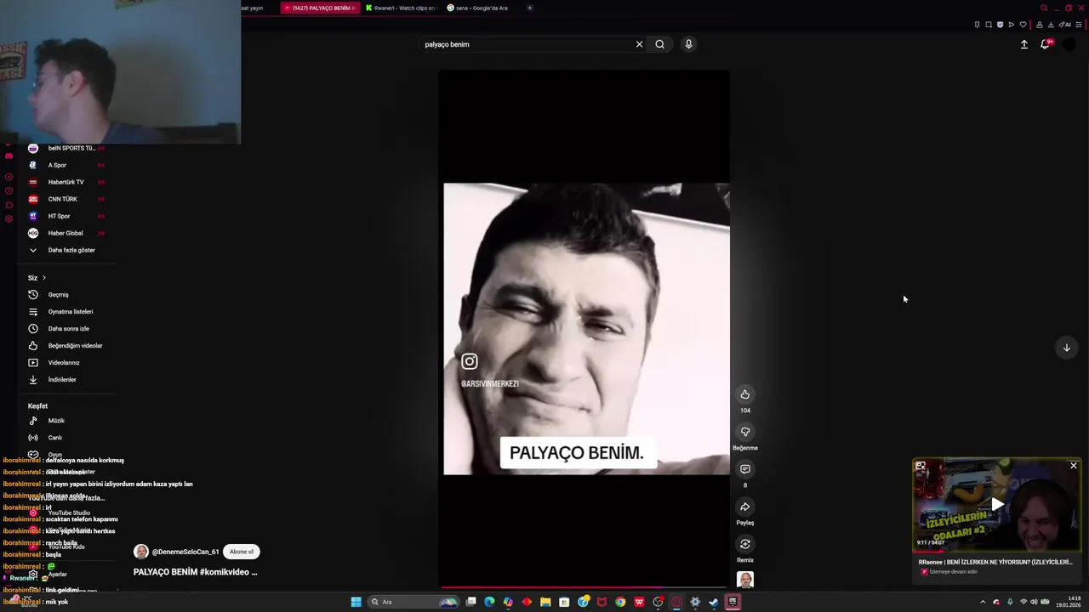Open beIN SPORTS subscription
Screen dimensions: 1089x612
66,148
